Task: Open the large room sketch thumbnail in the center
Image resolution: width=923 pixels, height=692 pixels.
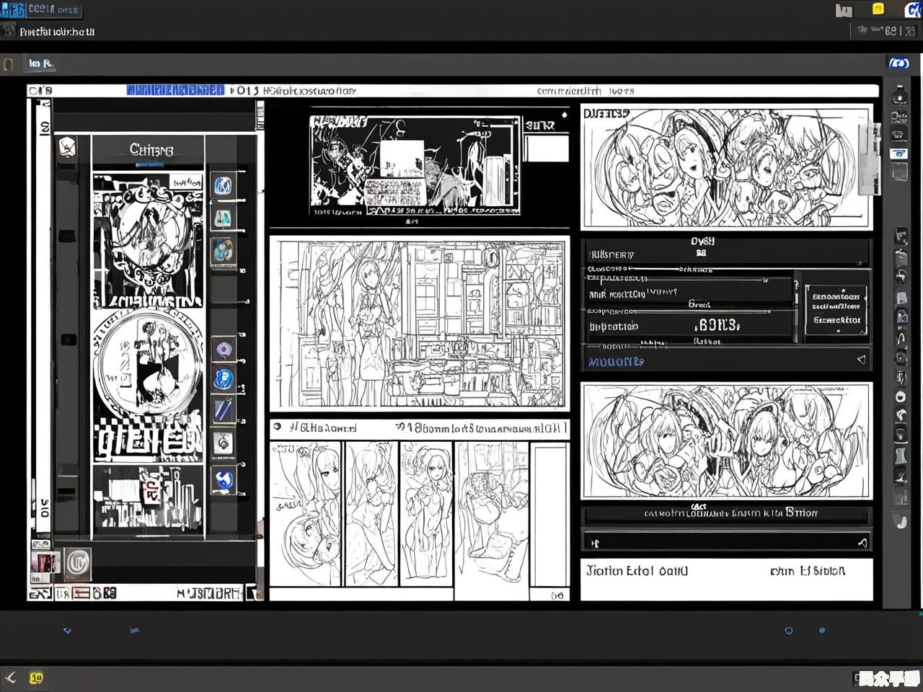Action: click(x=419, y=324)
